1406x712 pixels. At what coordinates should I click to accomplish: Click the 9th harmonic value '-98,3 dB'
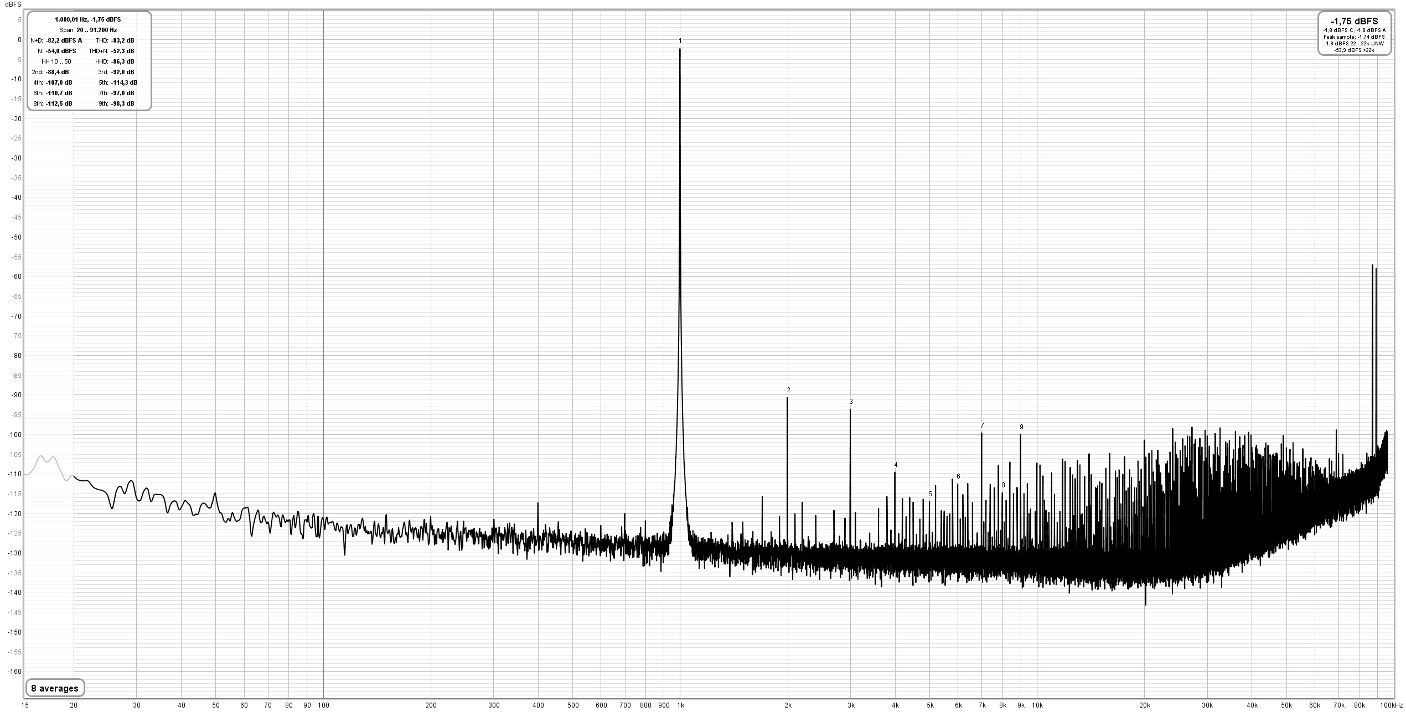pyautogui.click(x=122, y=103)
